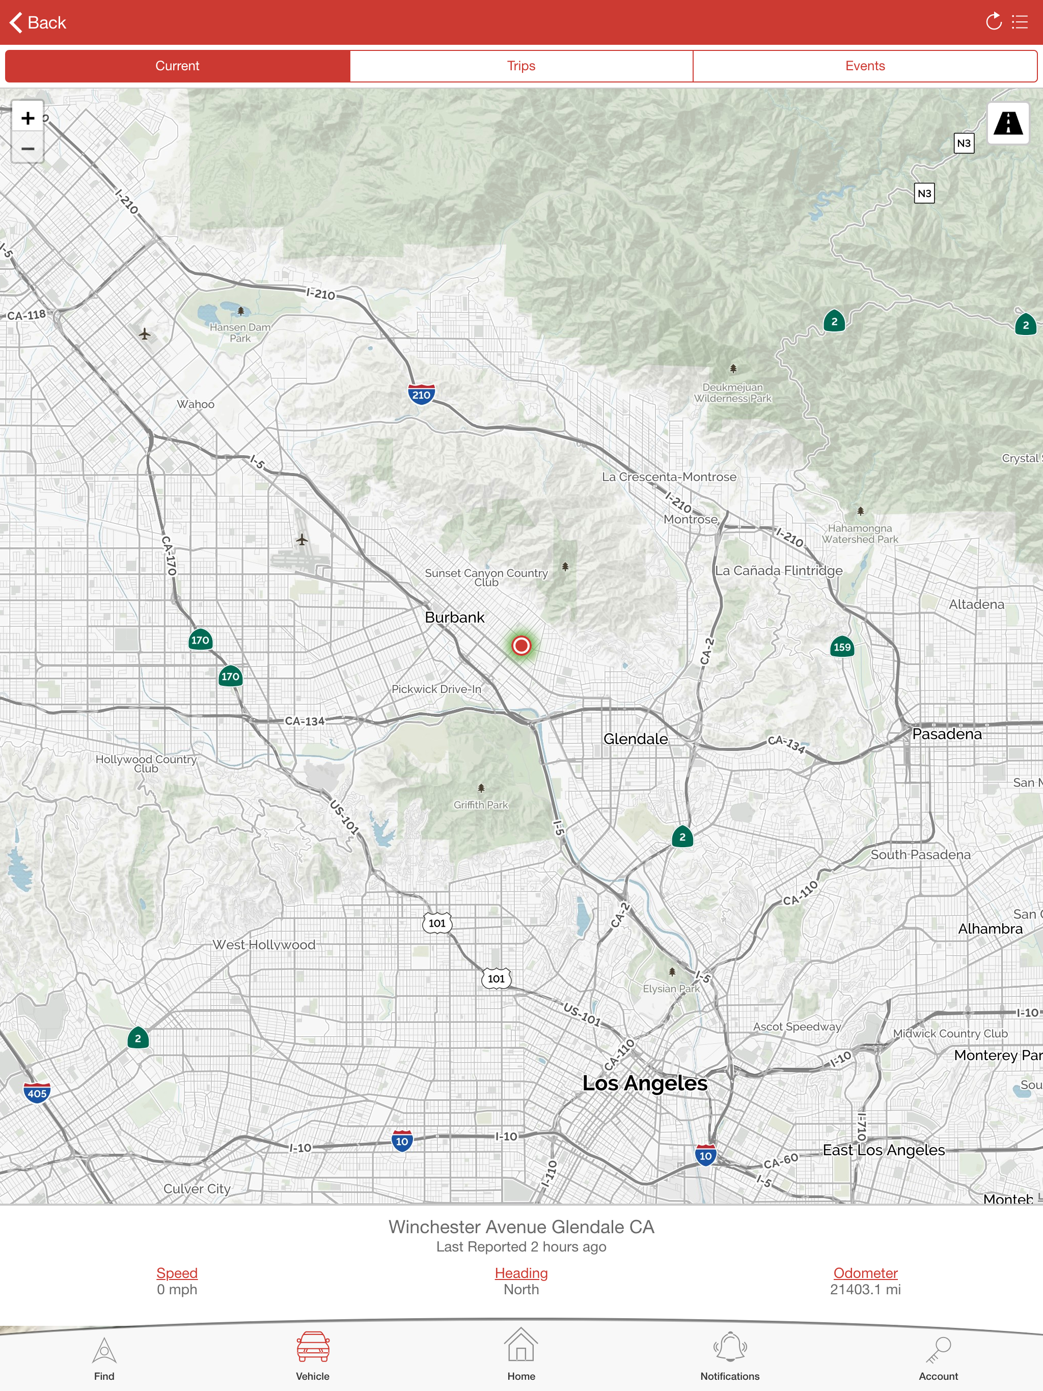The width and height of the screenshot is (1043, 1391).
Task: Tap the route 2 shield near Glendale
Action: pos(682,837)
